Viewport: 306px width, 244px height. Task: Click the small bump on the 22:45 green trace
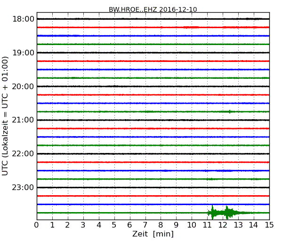(x=211, y=179)
